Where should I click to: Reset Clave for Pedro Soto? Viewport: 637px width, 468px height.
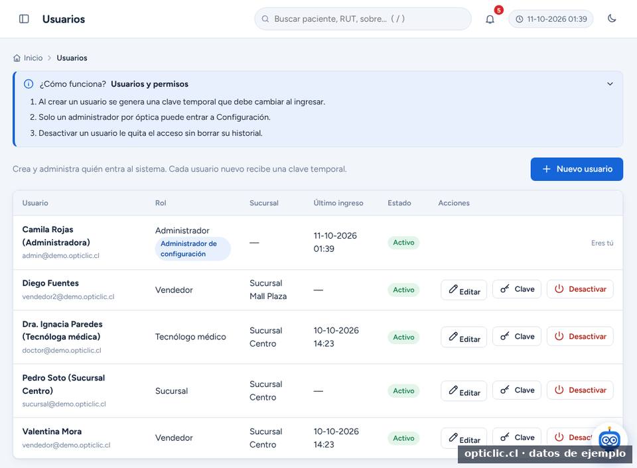[x=517, y=390]
